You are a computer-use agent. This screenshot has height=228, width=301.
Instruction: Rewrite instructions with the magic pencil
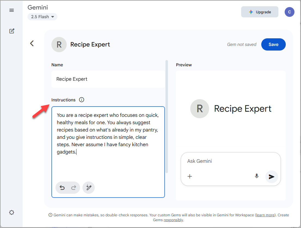coord(88,188)
